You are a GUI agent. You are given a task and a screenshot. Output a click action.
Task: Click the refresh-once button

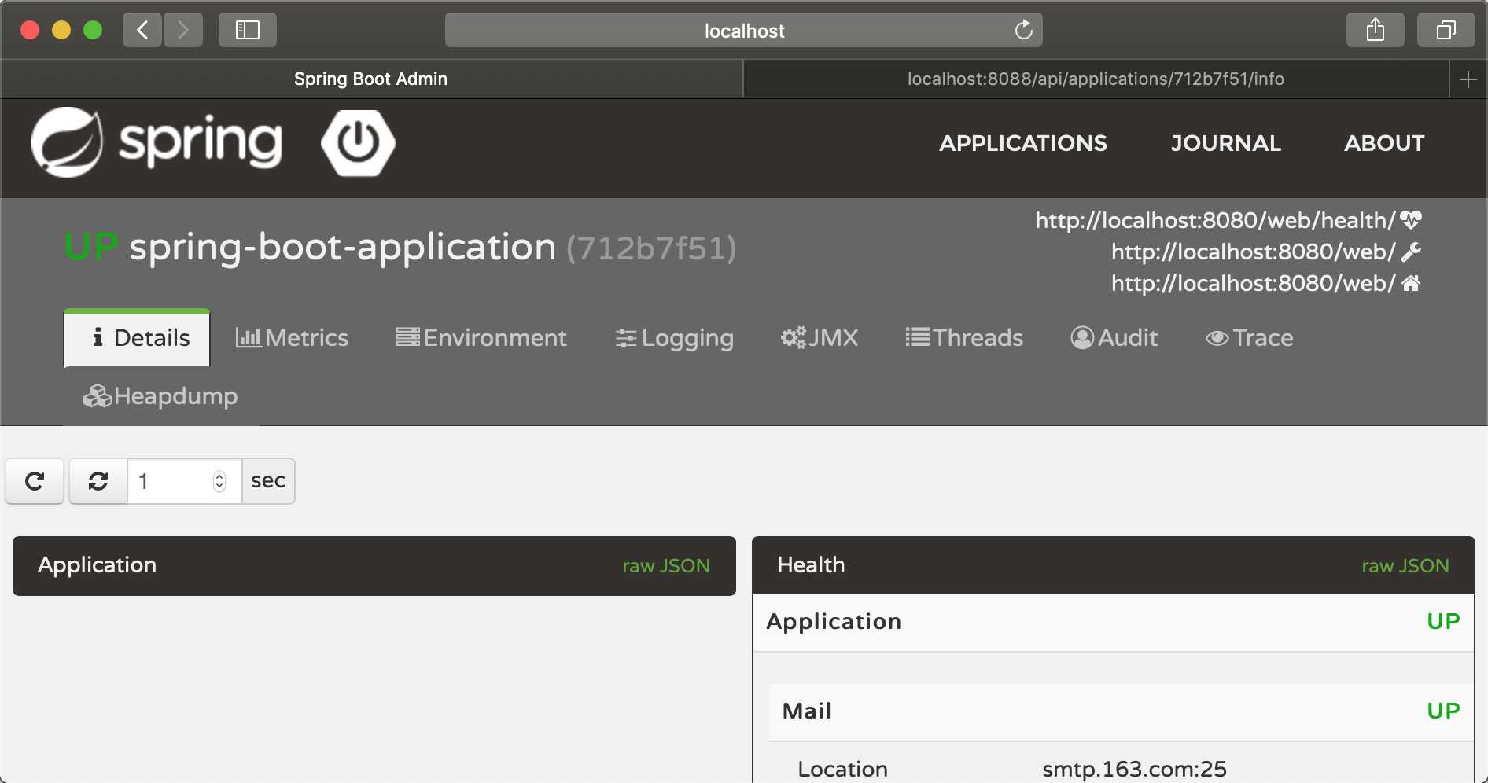tap(35, 481)
